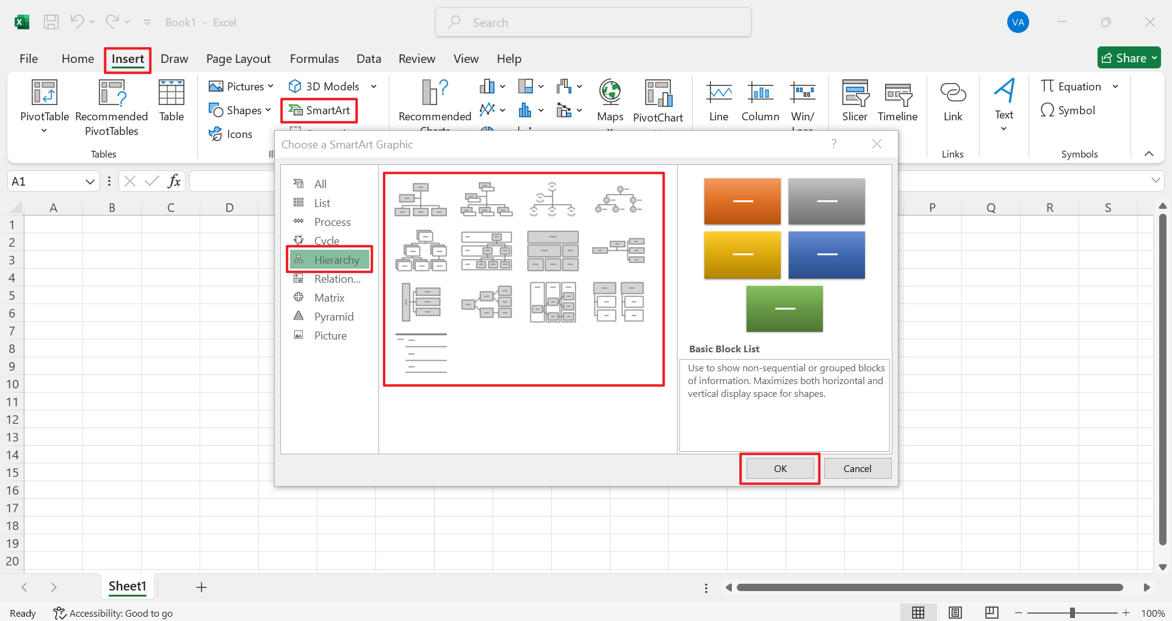This screenshot has width=1172, height=621.
Task: Insert a Table
Action: point(170,102)
